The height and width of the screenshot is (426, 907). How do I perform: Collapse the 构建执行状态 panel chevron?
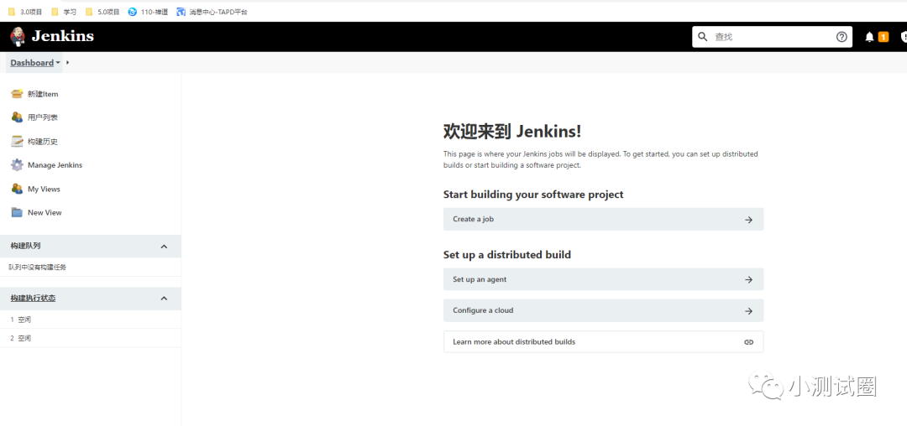pyautogui.click(x=164, y=299)
